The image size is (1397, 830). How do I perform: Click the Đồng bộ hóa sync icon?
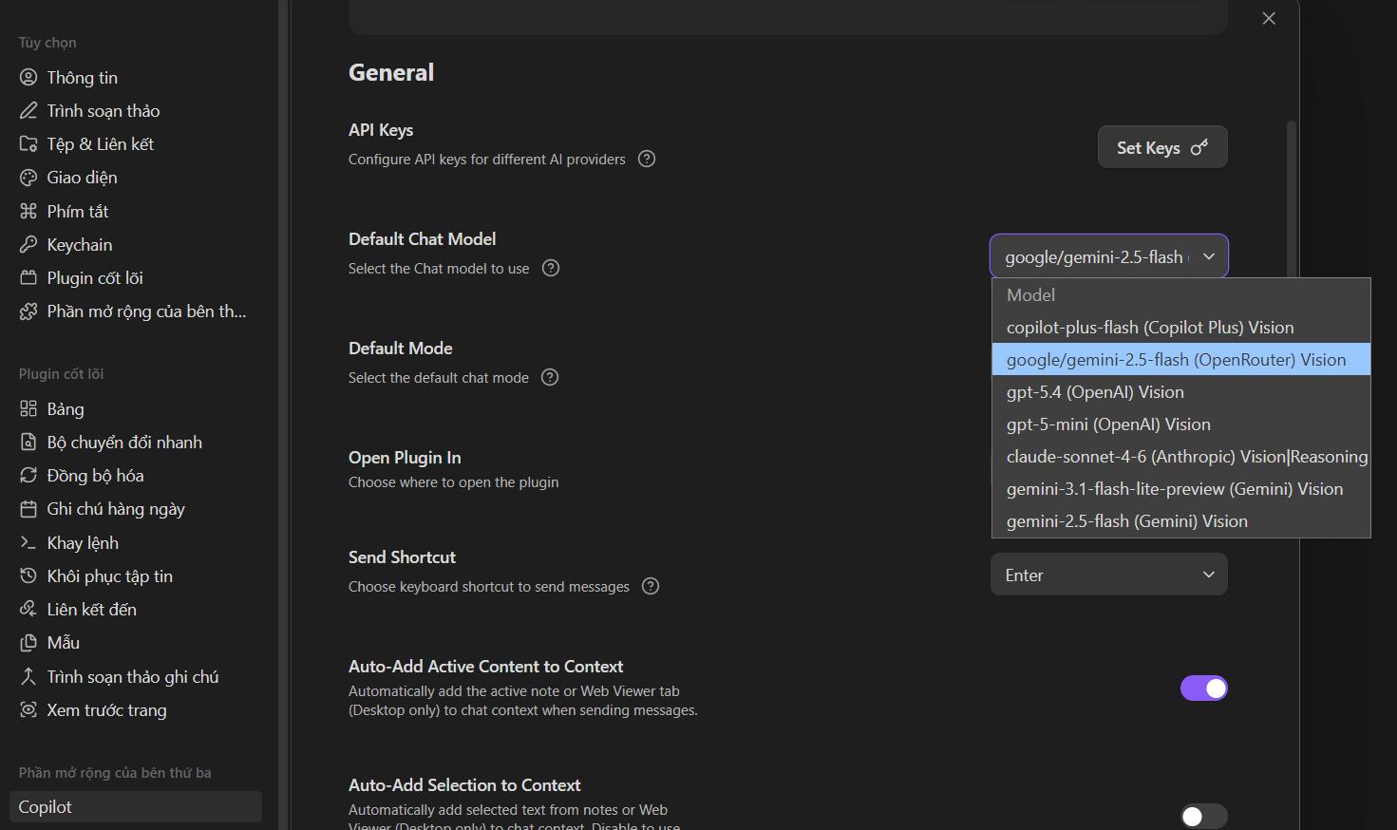(x=28, y=475)
